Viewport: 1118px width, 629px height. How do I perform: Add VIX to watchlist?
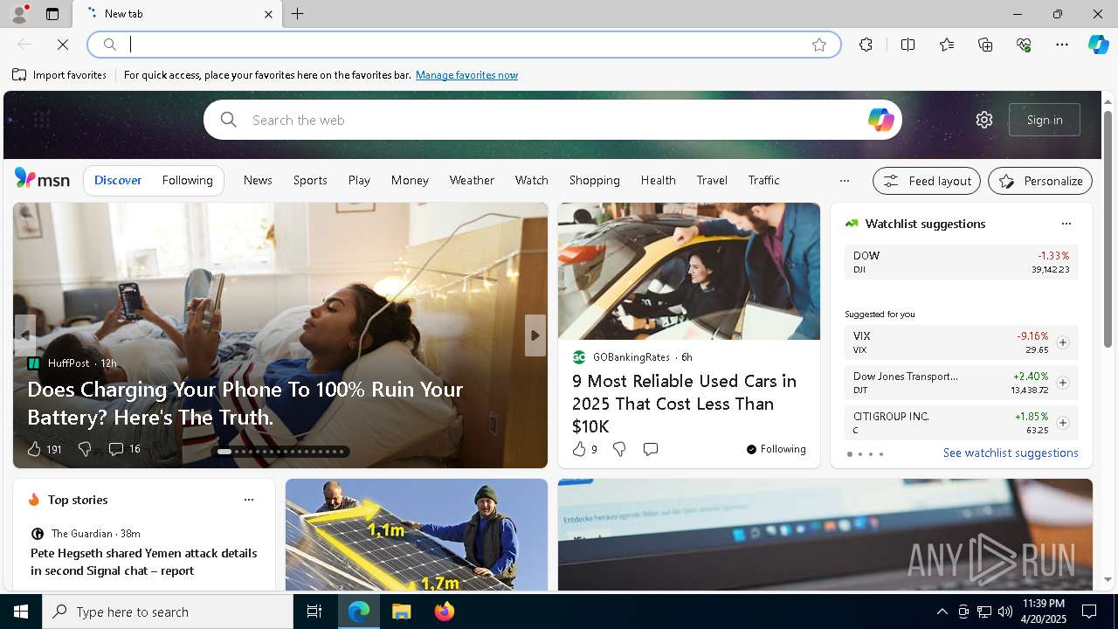pos(1063,342)
